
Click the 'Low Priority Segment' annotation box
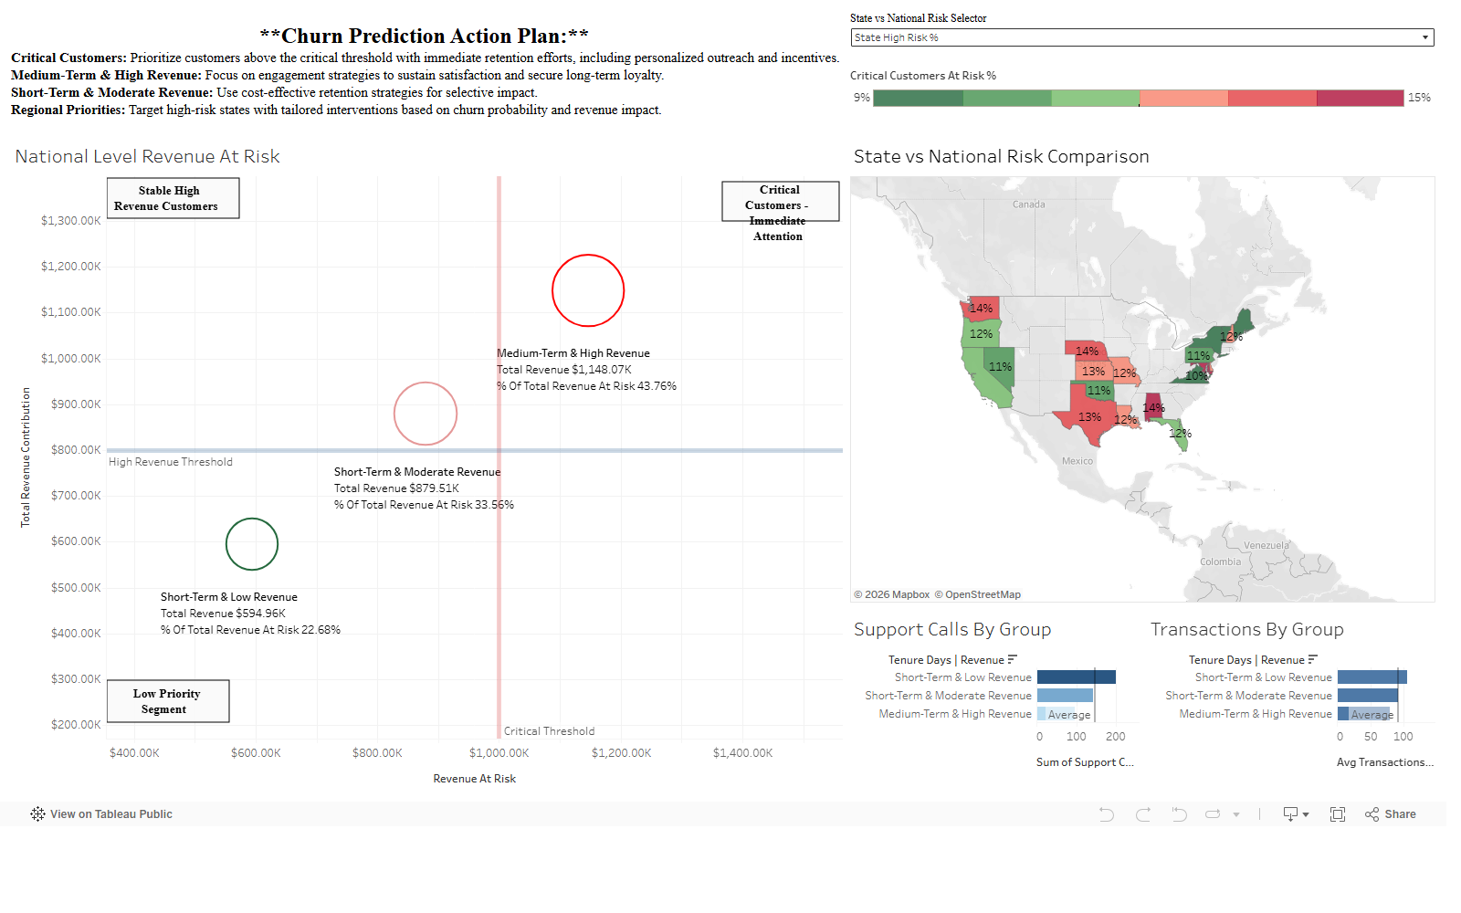tap(168, 701)
